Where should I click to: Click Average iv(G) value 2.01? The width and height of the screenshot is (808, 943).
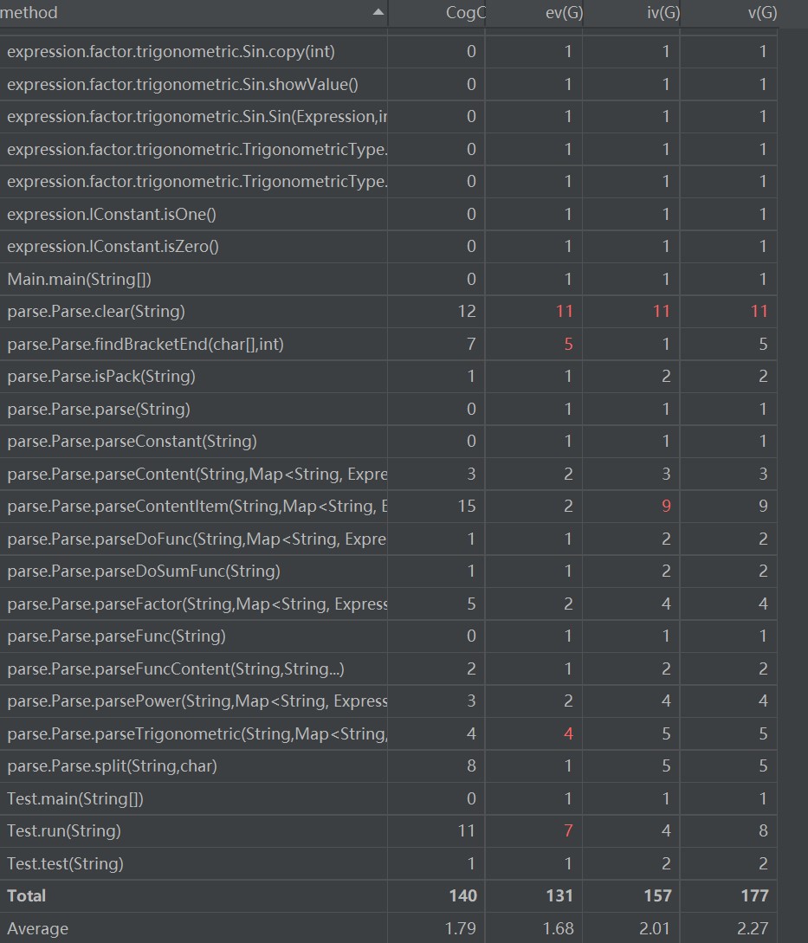pos(655,928)
